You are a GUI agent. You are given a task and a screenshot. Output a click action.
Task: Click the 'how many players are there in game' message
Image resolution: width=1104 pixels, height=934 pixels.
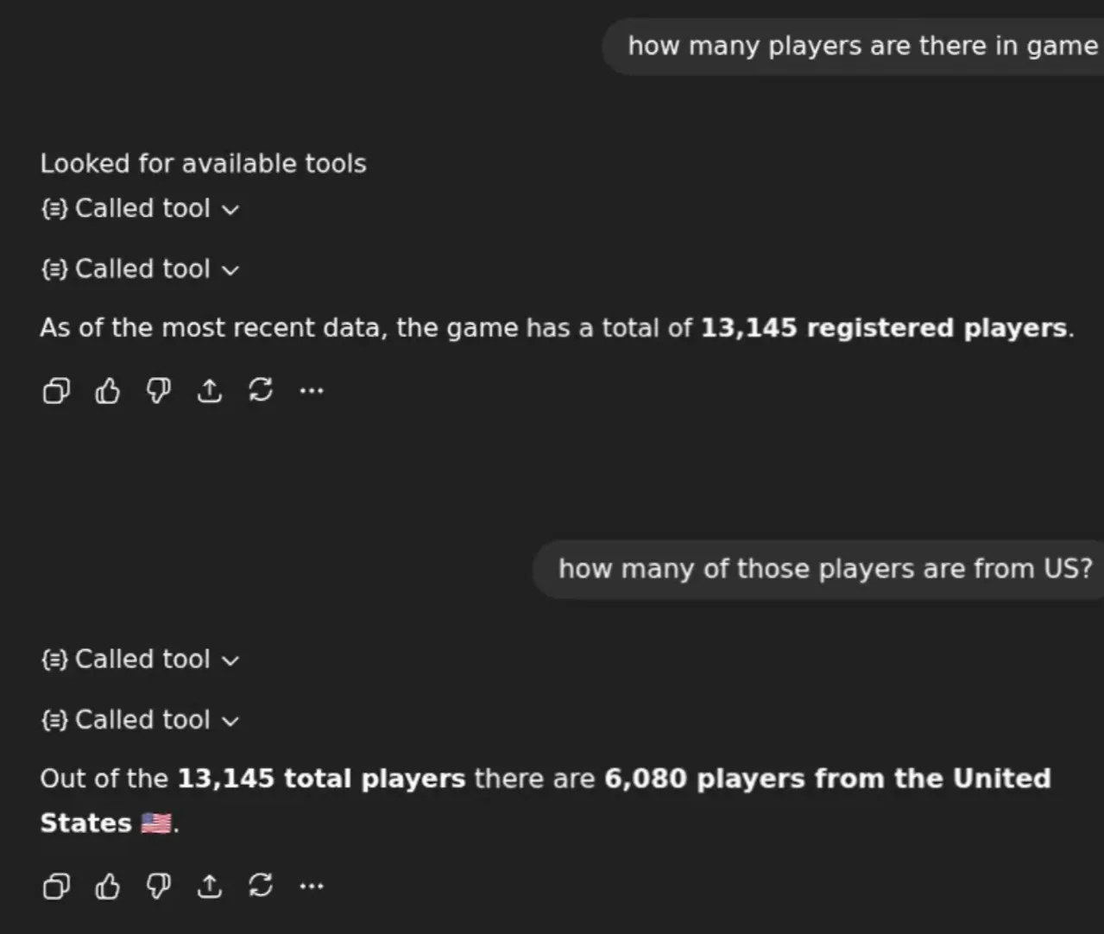[861, 46]
